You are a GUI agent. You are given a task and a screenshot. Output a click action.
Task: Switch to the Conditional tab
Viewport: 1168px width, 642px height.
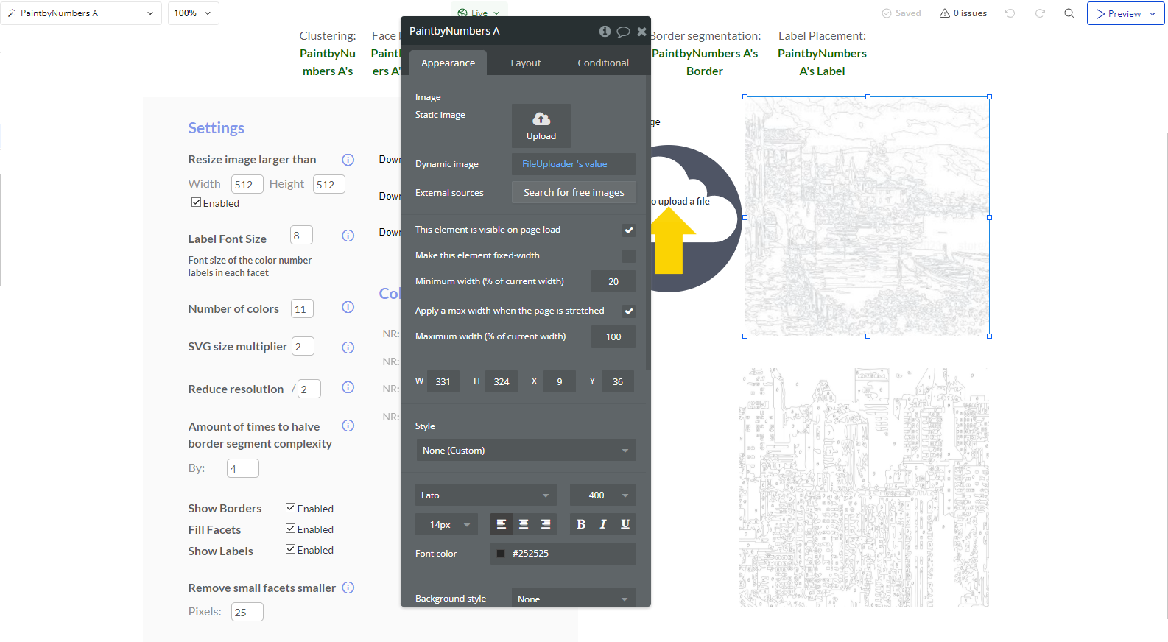(x=603, y=63)
